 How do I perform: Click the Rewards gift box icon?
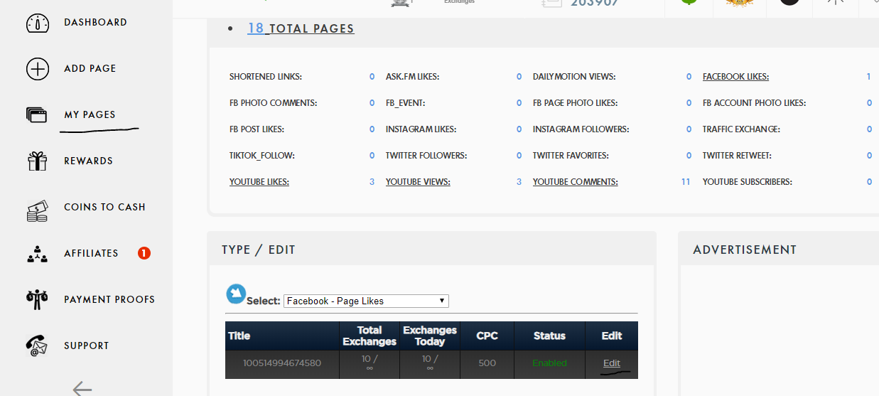click(x=37, y=161)
